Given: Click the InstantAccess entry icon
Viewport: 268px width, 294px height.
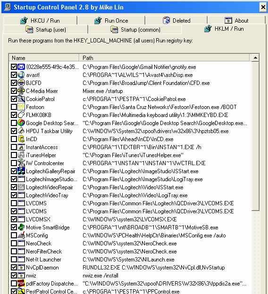Looking at the screenshot, I should [x=21, y=147].
